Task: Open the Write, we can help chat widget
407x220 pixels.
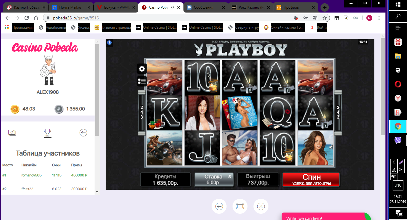Action: click(x=326, y=216)
